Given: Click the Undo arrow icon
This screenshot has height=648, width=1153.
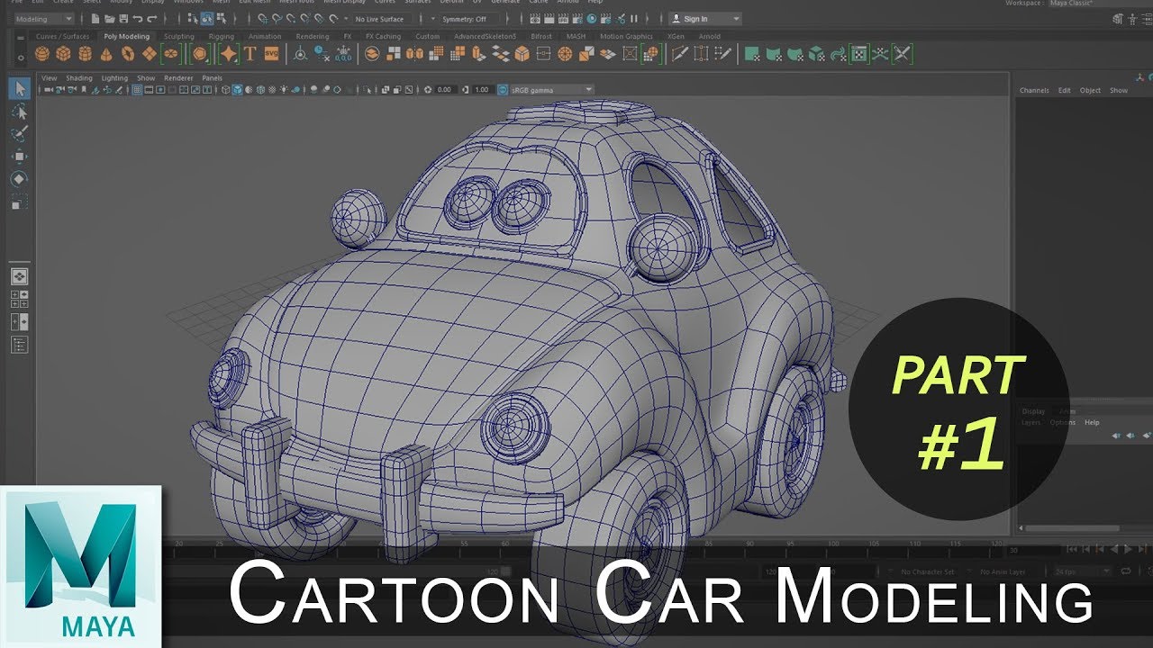Looking at the screenshot, I should (137, 18).
